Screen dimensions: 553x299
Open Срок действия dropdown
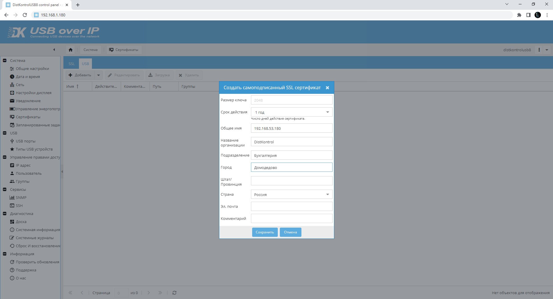click(x=327, y=112)
